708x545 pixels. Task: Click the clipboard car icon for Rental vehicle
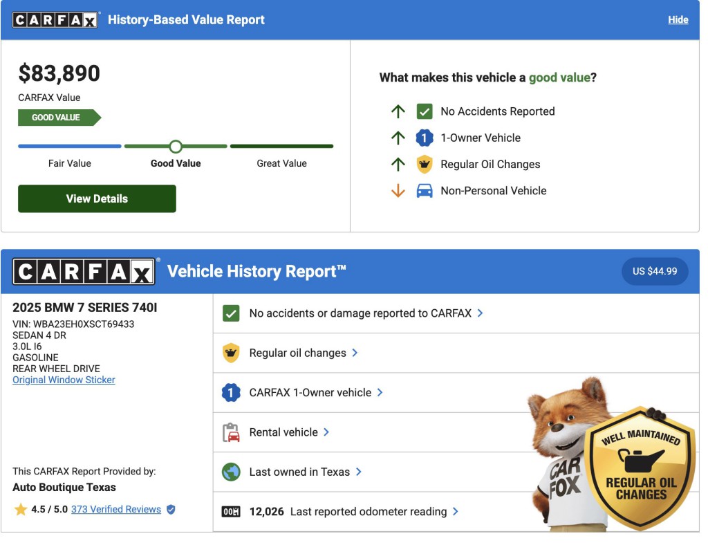coord(231,432)
